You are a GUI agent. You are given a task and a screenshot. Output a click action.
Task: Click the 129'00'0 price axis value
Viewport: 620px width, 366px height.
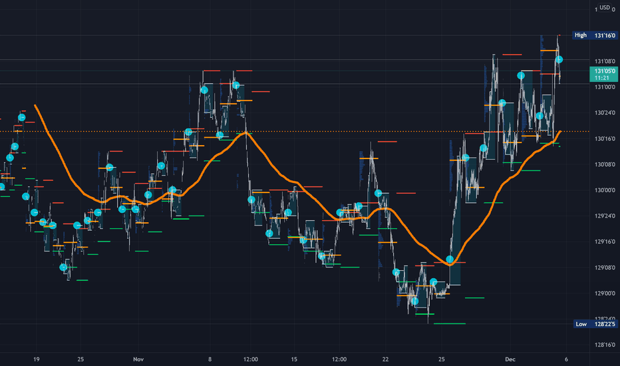click(x=605, y=293)
